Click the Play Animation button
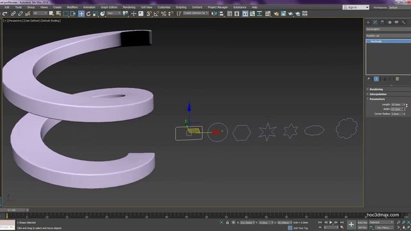The height and width of the screenshot is (231, 411). click(331, 223)
